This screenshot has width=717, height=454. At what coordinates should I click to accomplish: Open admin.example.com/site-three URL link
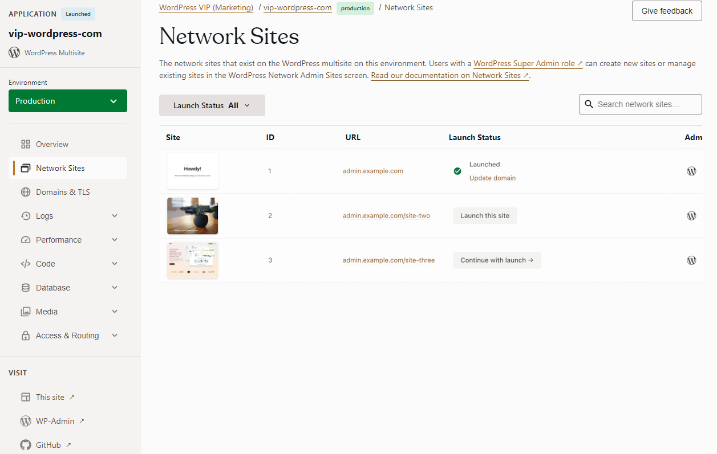[x=388, y=260]
